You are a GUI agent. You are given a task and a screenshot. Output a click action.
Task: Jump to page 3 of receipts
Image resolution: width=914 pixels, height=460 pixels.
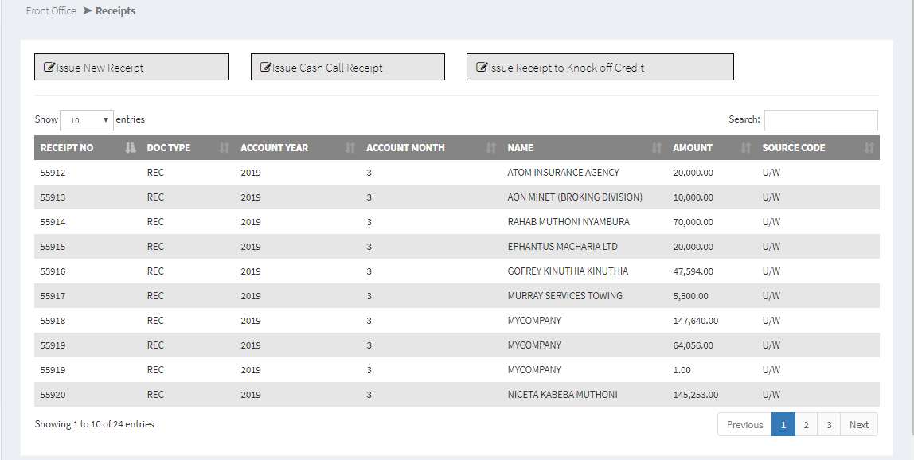(x=829, y=425)
